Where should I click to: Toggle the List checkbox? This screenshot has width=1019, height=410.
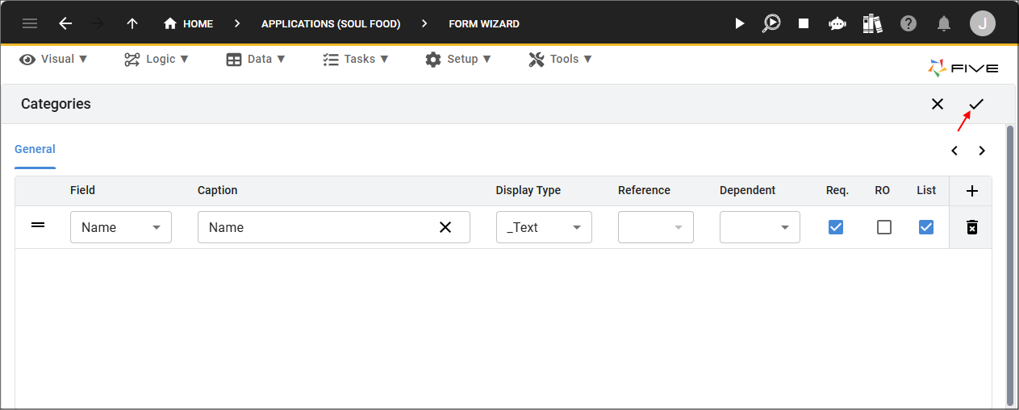(x=926, y=227)
